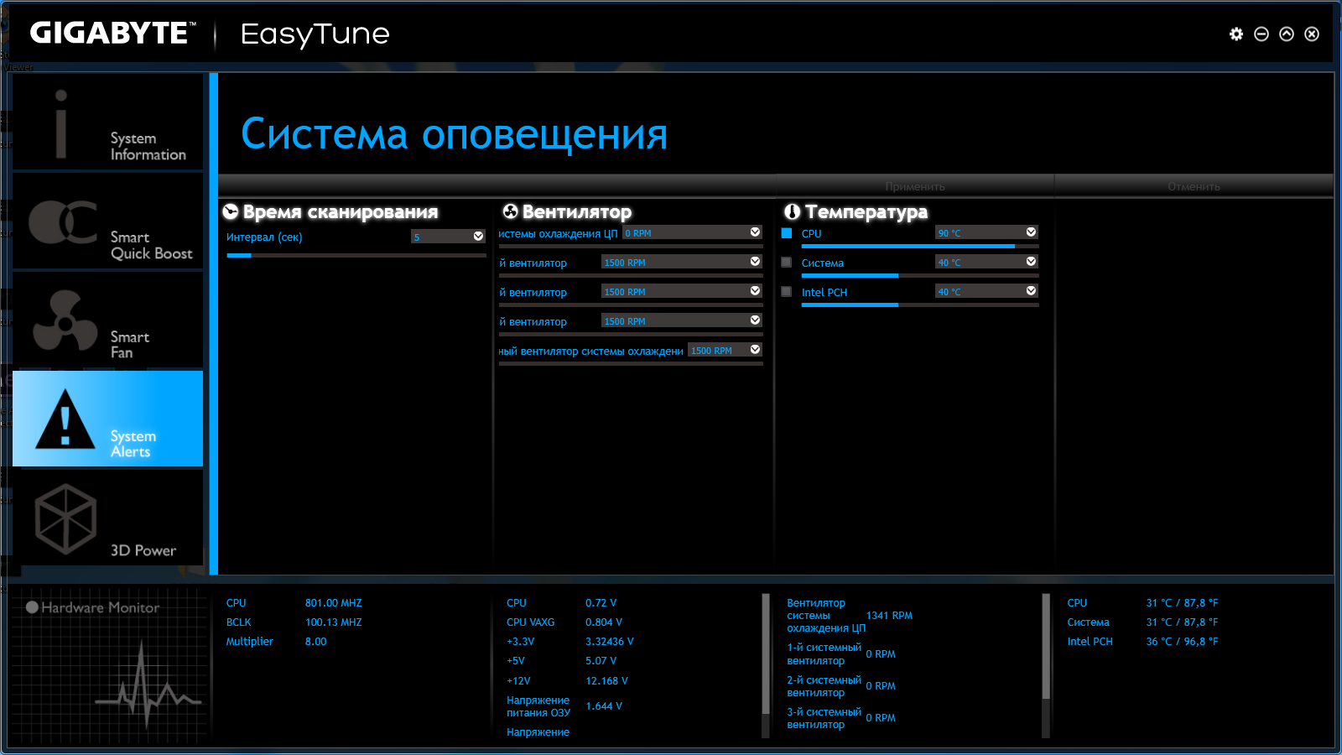This screenshot has width=1342, height=755.
Task: Click the Система temperature threshold slider
Action: [920, 276]
